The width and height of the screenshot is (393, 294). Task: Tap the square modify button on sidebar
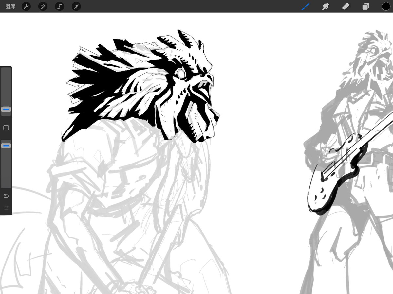(x=6, y=128)
